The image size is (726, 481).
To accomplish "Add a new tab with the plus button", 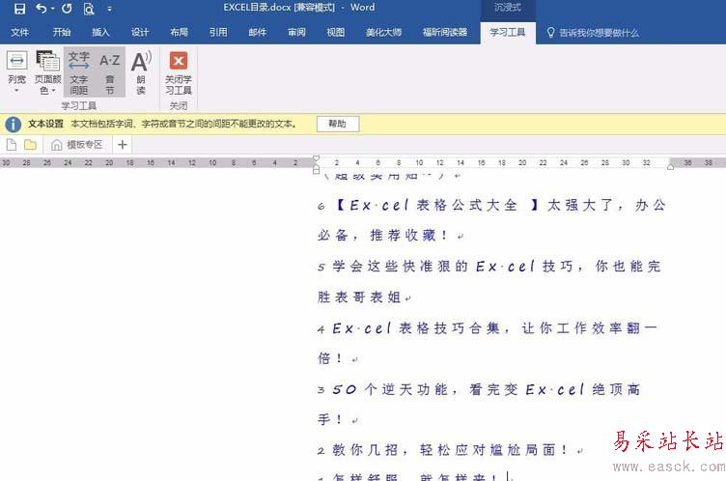I will tap(123, 145).
